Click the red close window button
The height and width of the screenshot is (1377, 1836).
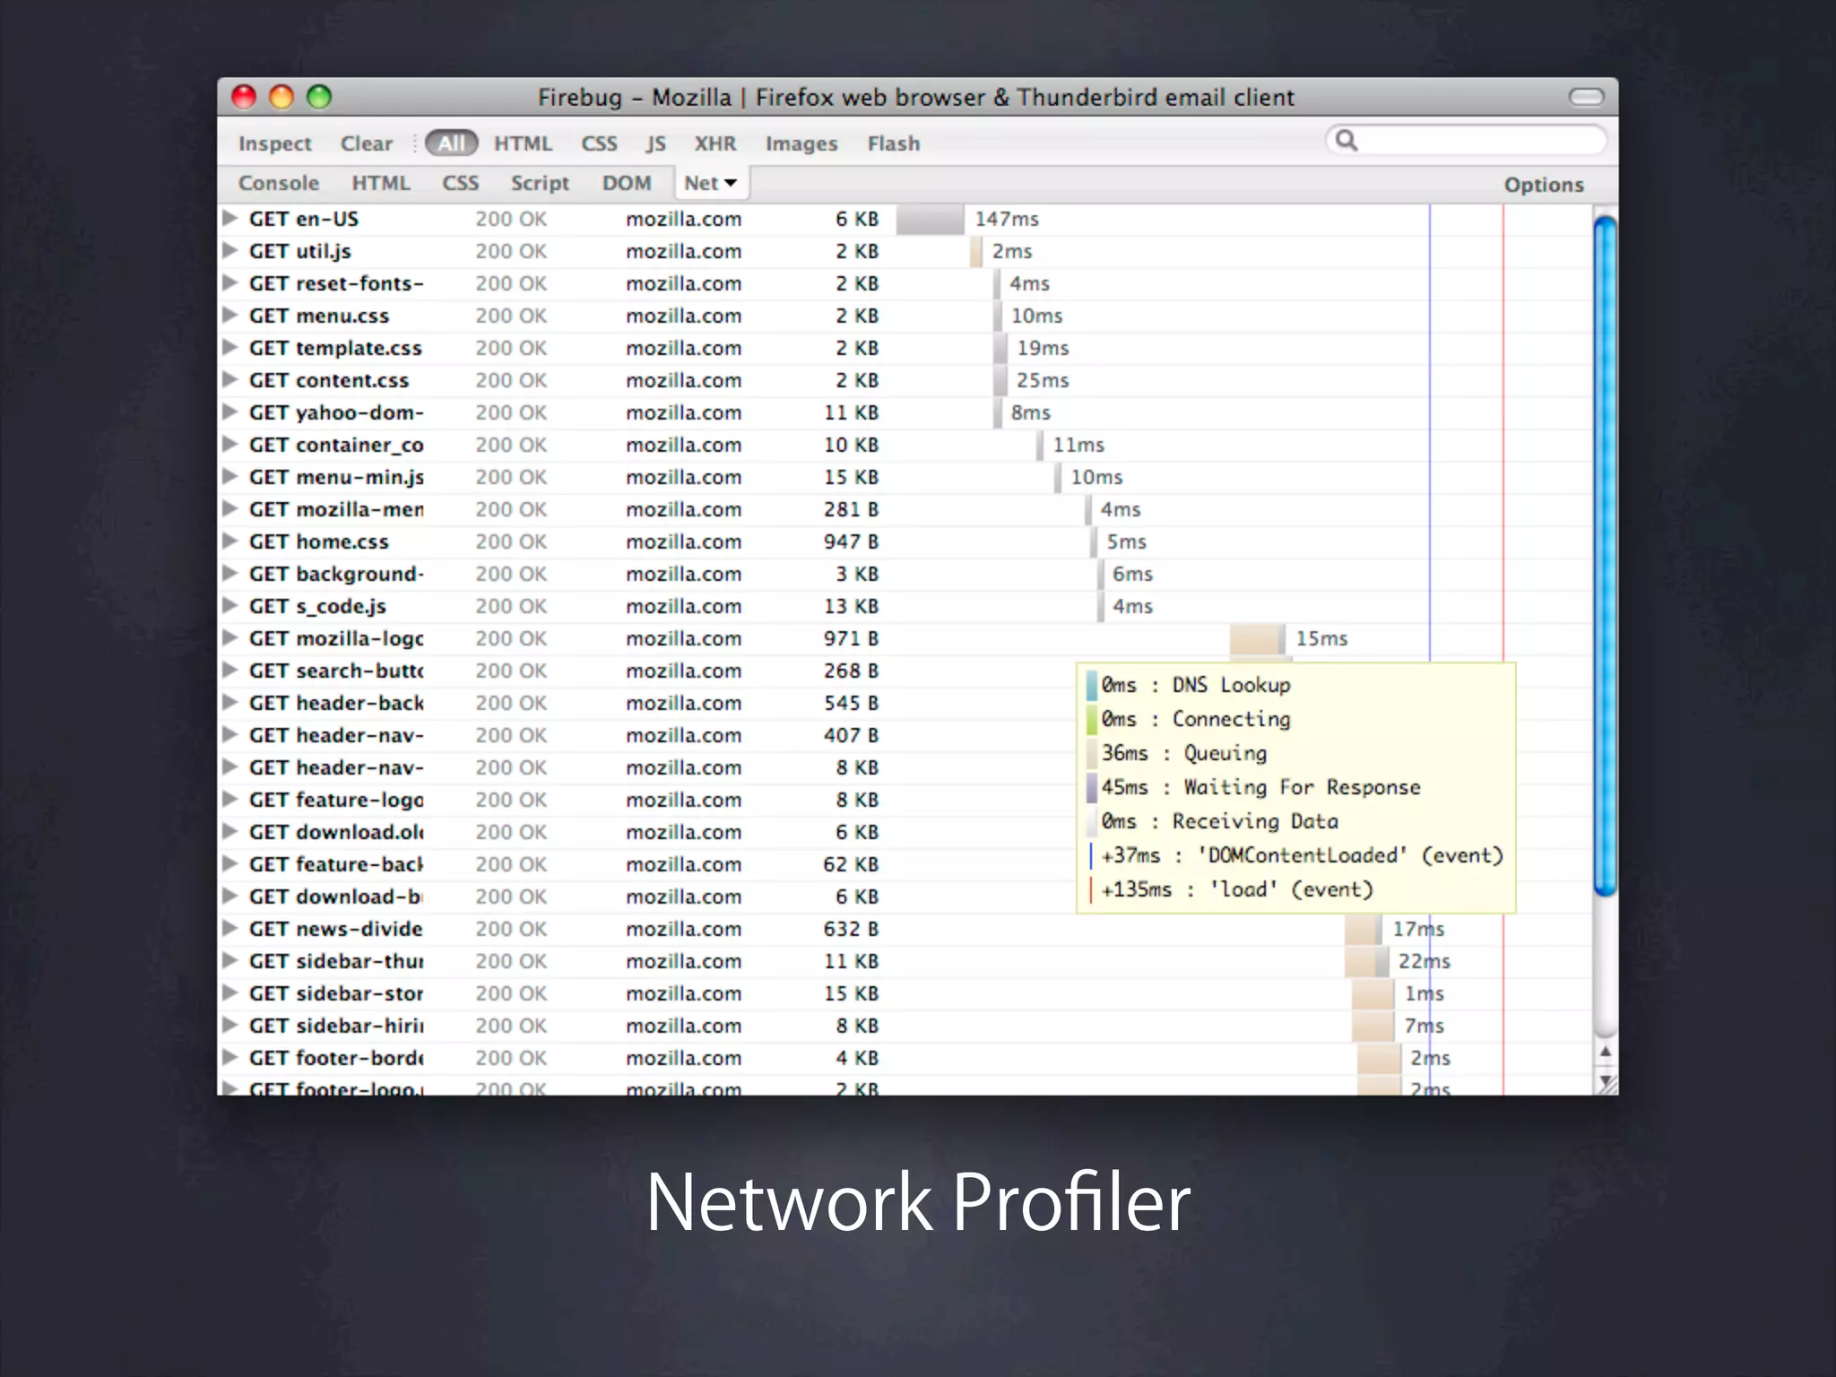coord(244,97)
